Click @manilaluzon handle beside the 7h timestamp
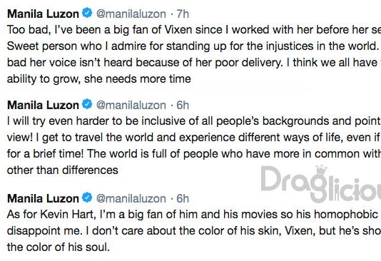Image resolution: width=381 pixels, height=261 pixels. pyautogui.click(x=131, y=14)
